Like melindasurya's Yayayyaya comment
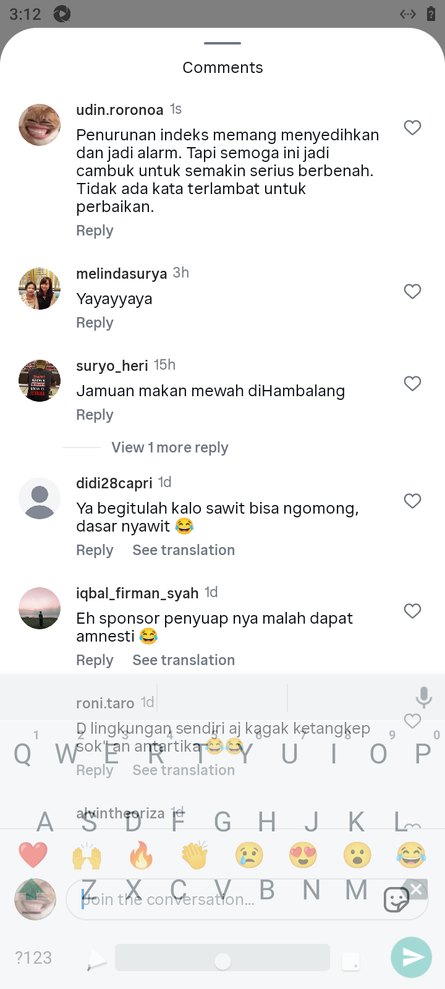This screenshot has width=445, height=989. [x=412, y=291]
